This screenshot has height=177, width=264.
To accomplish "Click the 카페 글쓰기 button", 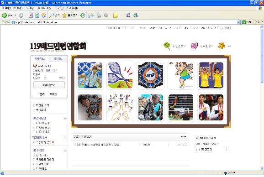I will pos(49,85).
